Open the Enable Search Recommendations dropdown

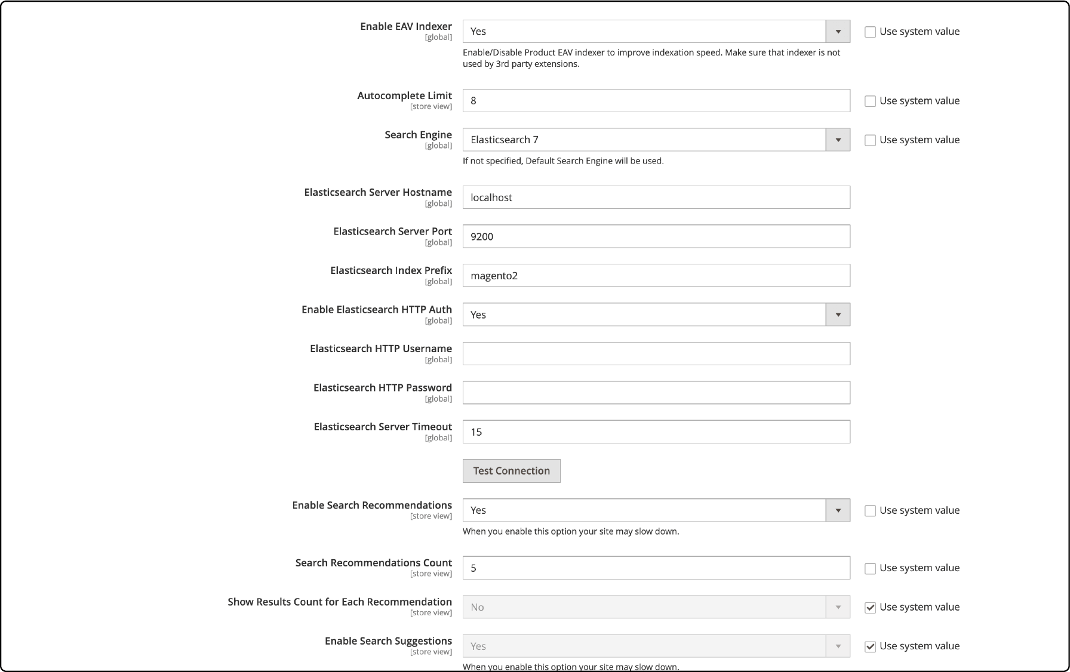[x=656, y=510]
